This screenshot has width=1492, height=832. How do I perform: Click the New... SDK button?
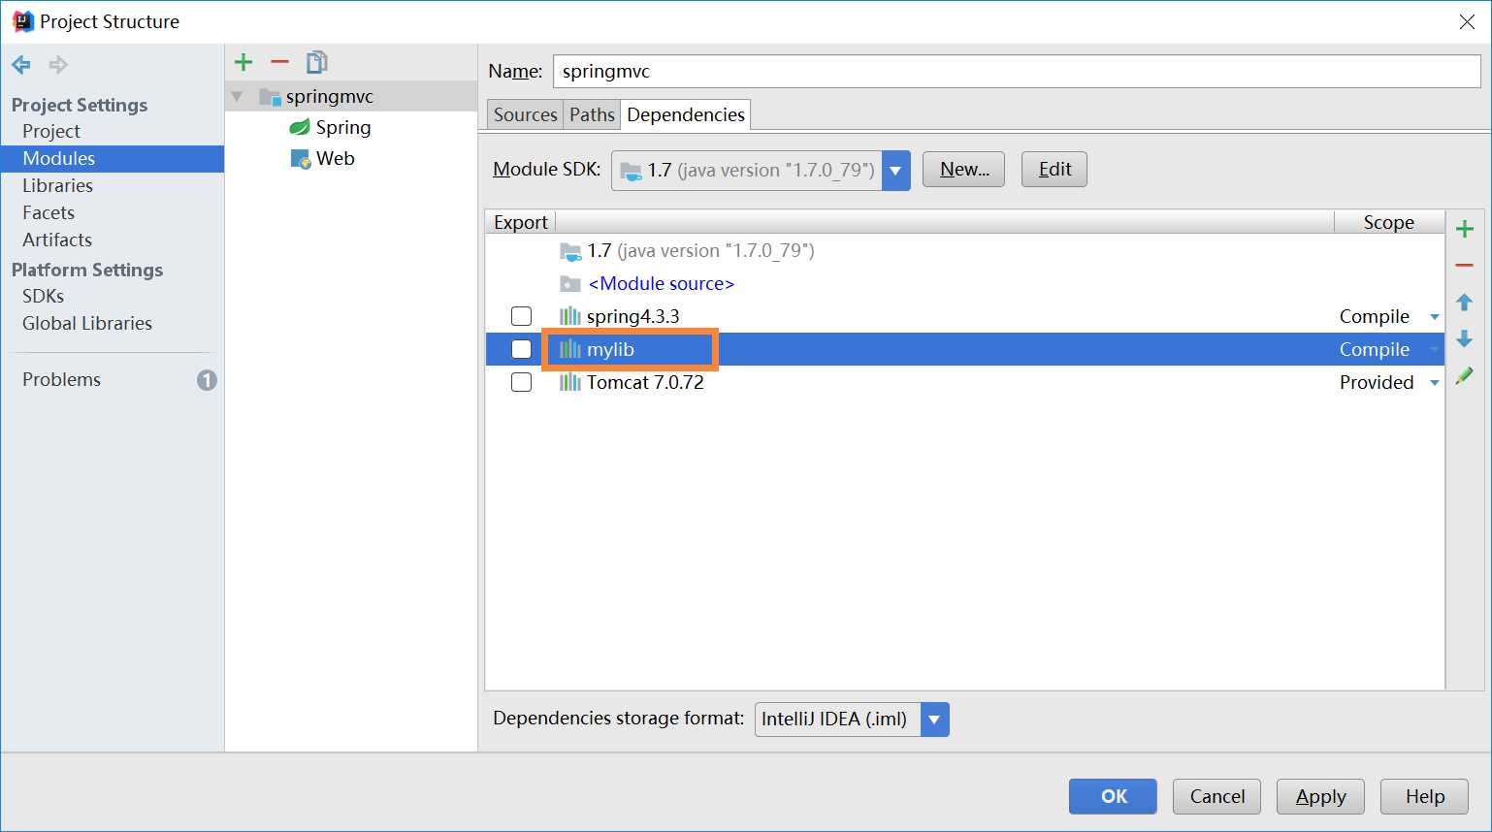click(963, 169)
